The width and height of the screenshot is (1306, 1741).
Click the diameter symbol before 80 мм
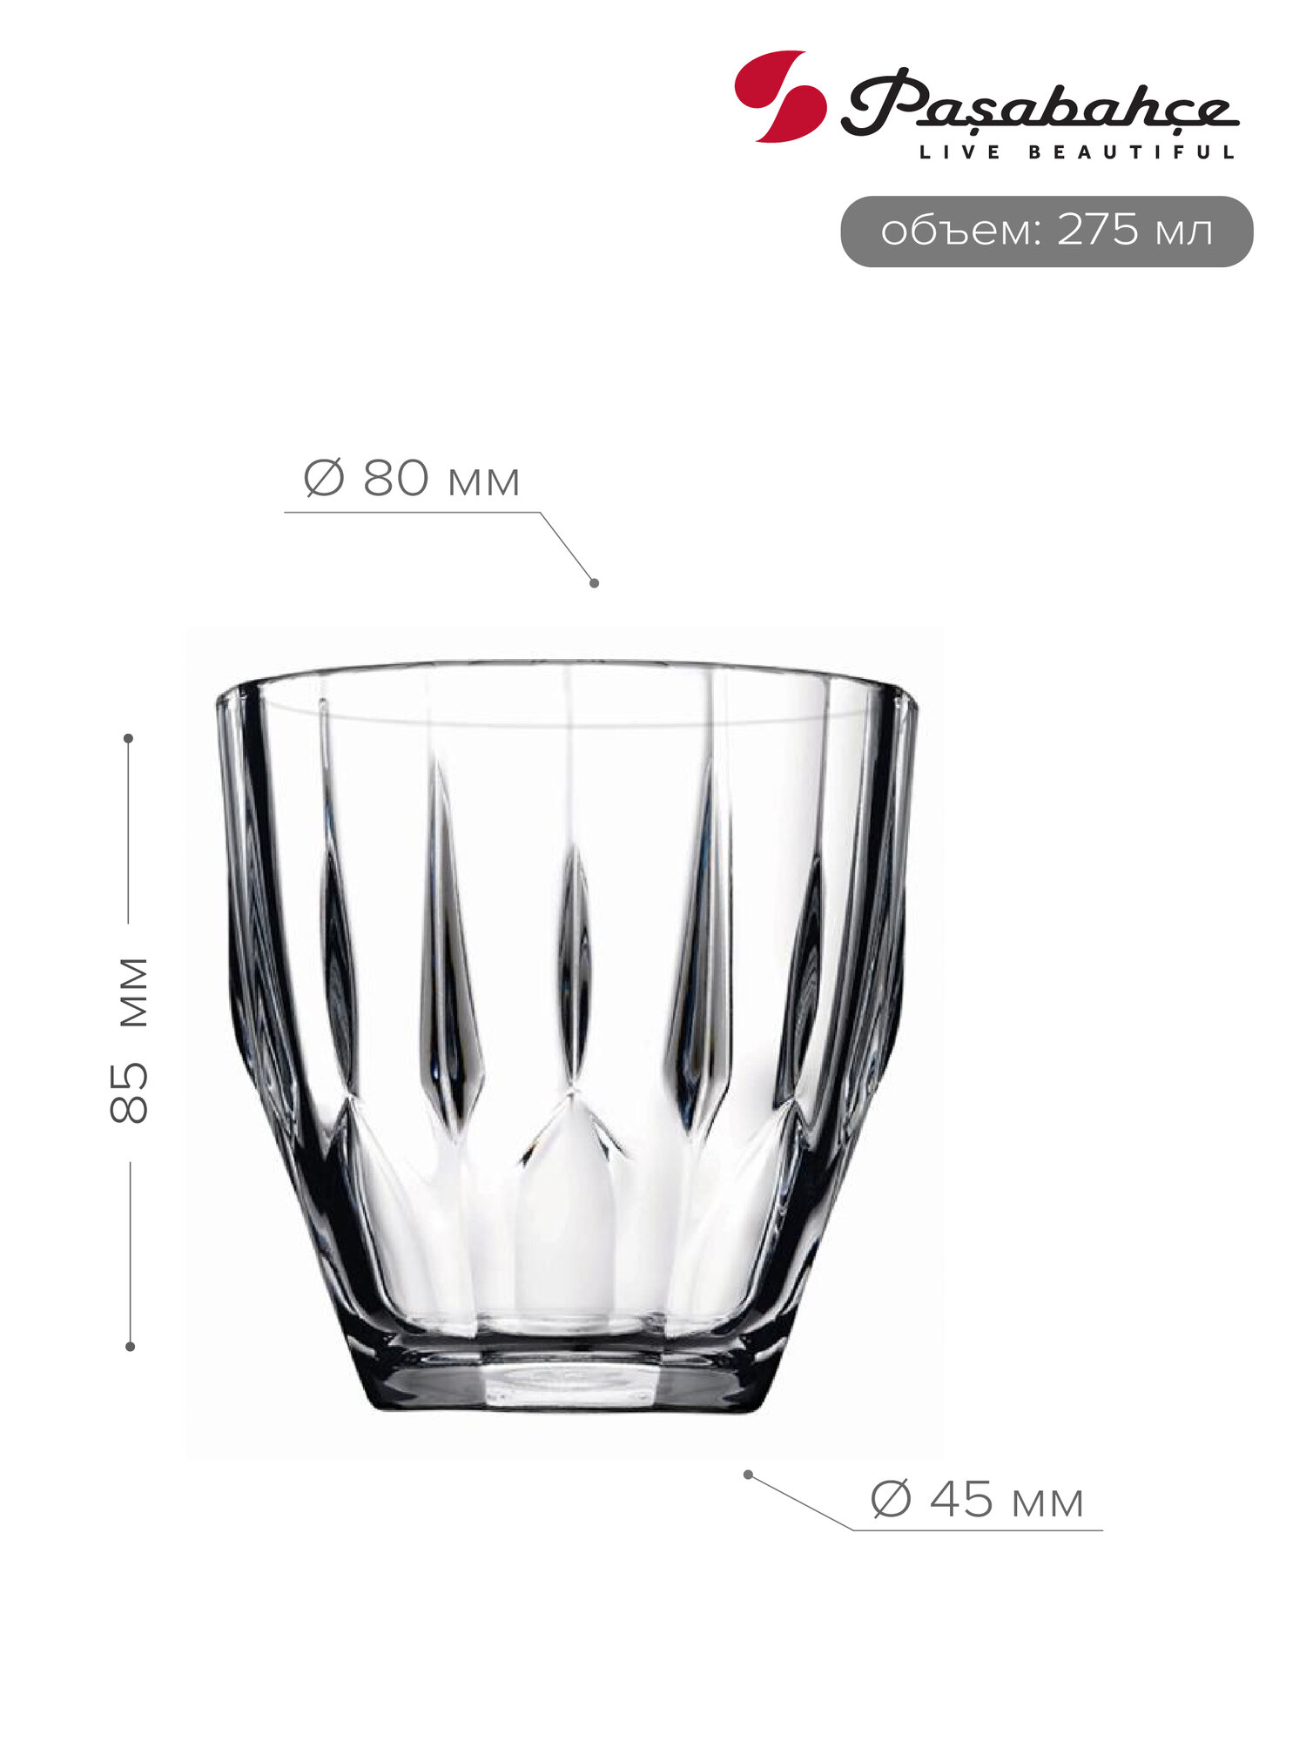click(x=324, y=479)
